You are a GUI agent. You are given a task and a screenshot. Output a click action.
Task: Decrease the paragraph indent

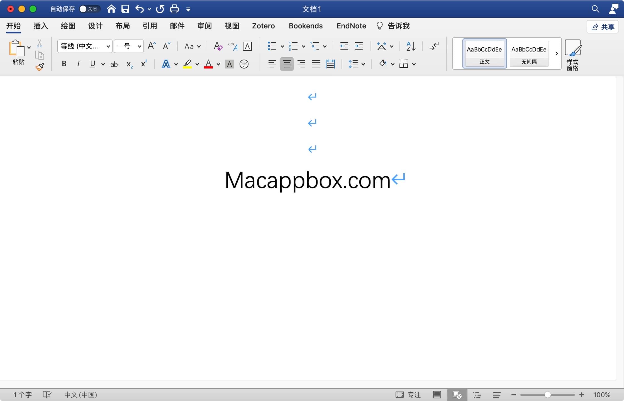click(x=344, y=46)
